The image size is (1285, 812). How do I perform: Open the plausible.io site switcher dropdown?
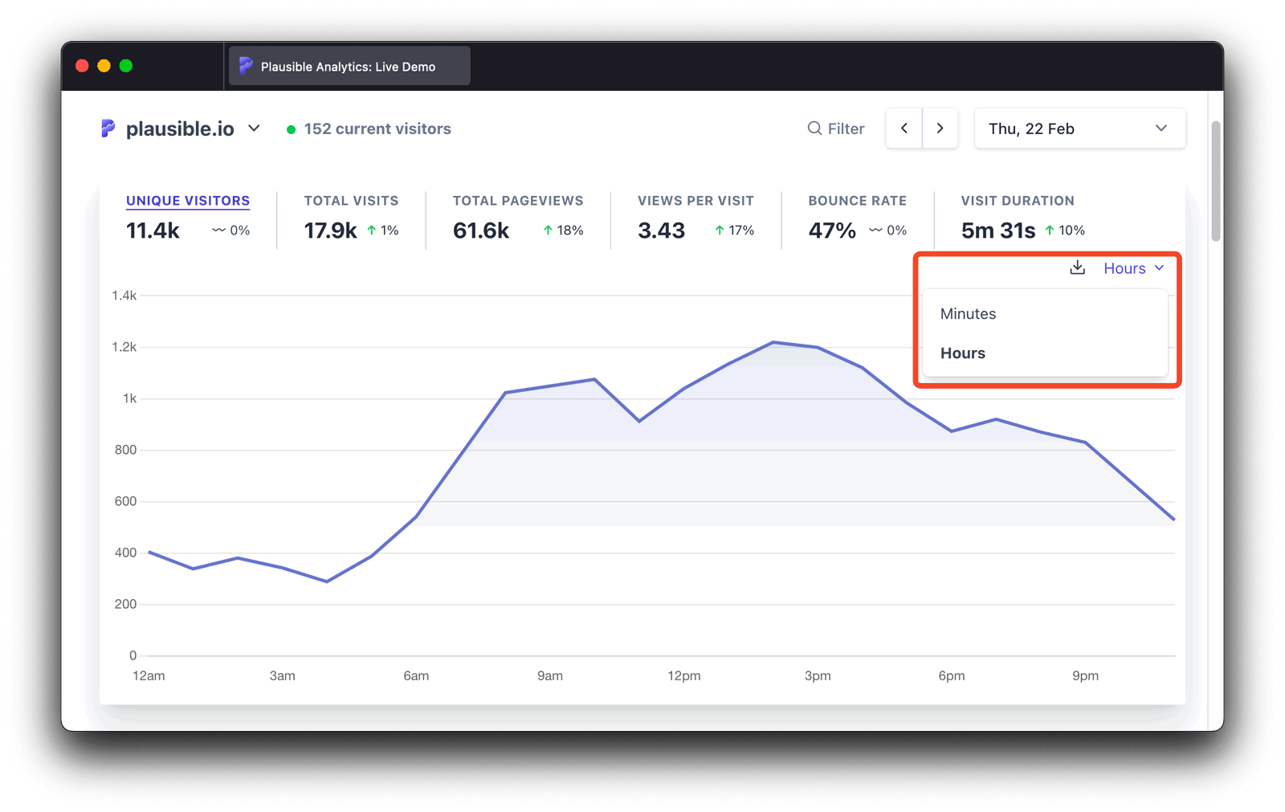(x=254, y=129)
